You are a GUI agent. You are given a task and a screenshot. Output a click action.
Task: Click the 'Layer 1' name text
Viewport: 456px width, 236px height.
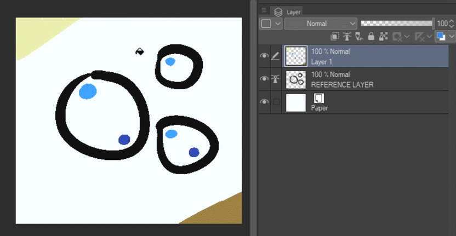(x=322, y=62)
